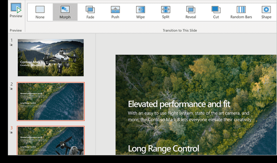Screen dimensions: 277x163
Task: Click the 'Long Range Control' heading
Action: tap(163, 148)
